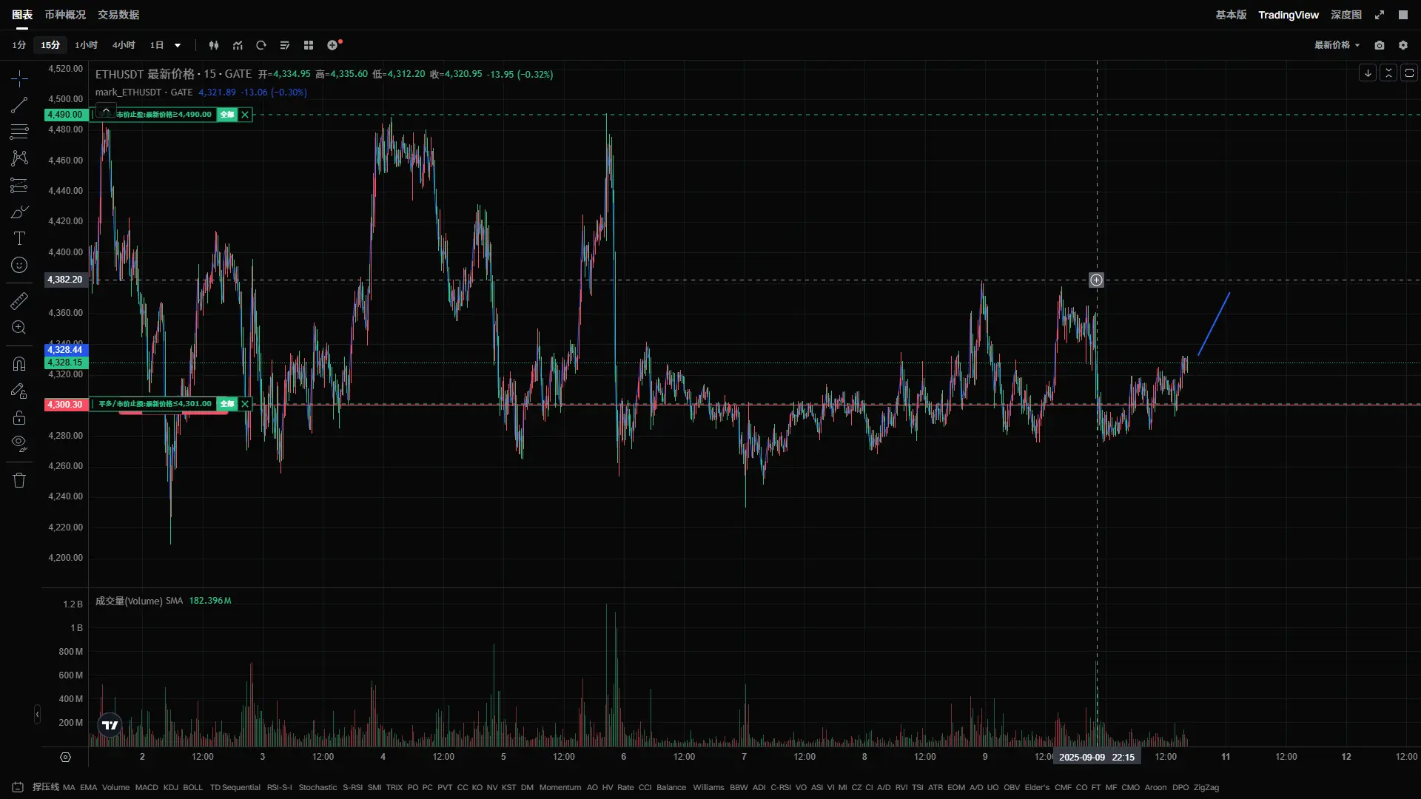
Task: Click the 4,300.30 red price label
Action: click(x=67, y=405)
